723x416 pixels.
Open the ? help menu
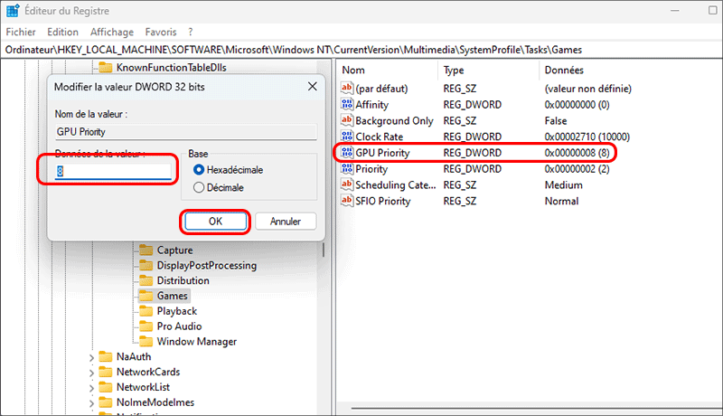click(191, 32)
